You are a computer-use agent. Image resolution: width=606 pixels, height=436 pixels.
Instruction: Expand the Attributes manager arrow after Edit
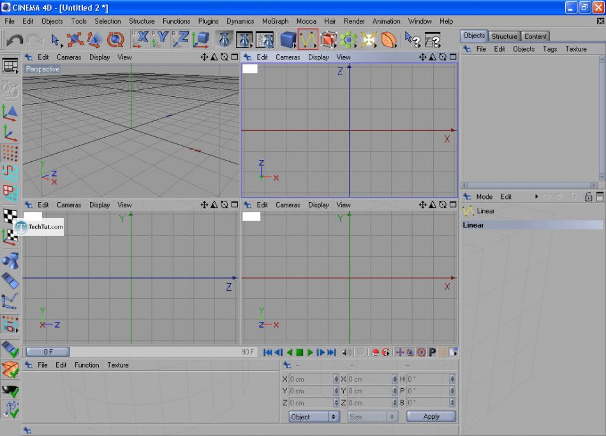536,196
